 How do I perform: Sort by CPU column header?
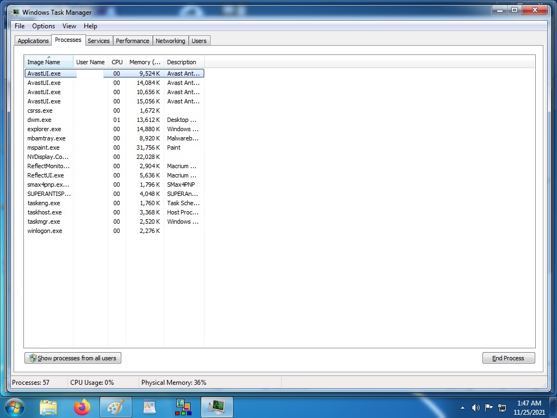pyautogui.click(x=117, y=62)
